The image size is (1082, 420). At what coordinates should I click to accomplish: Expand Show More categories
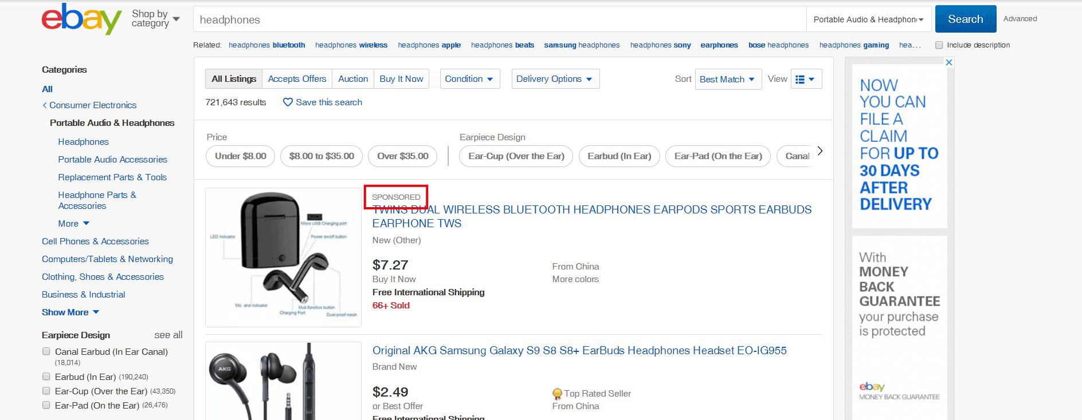tap(70, 312)
